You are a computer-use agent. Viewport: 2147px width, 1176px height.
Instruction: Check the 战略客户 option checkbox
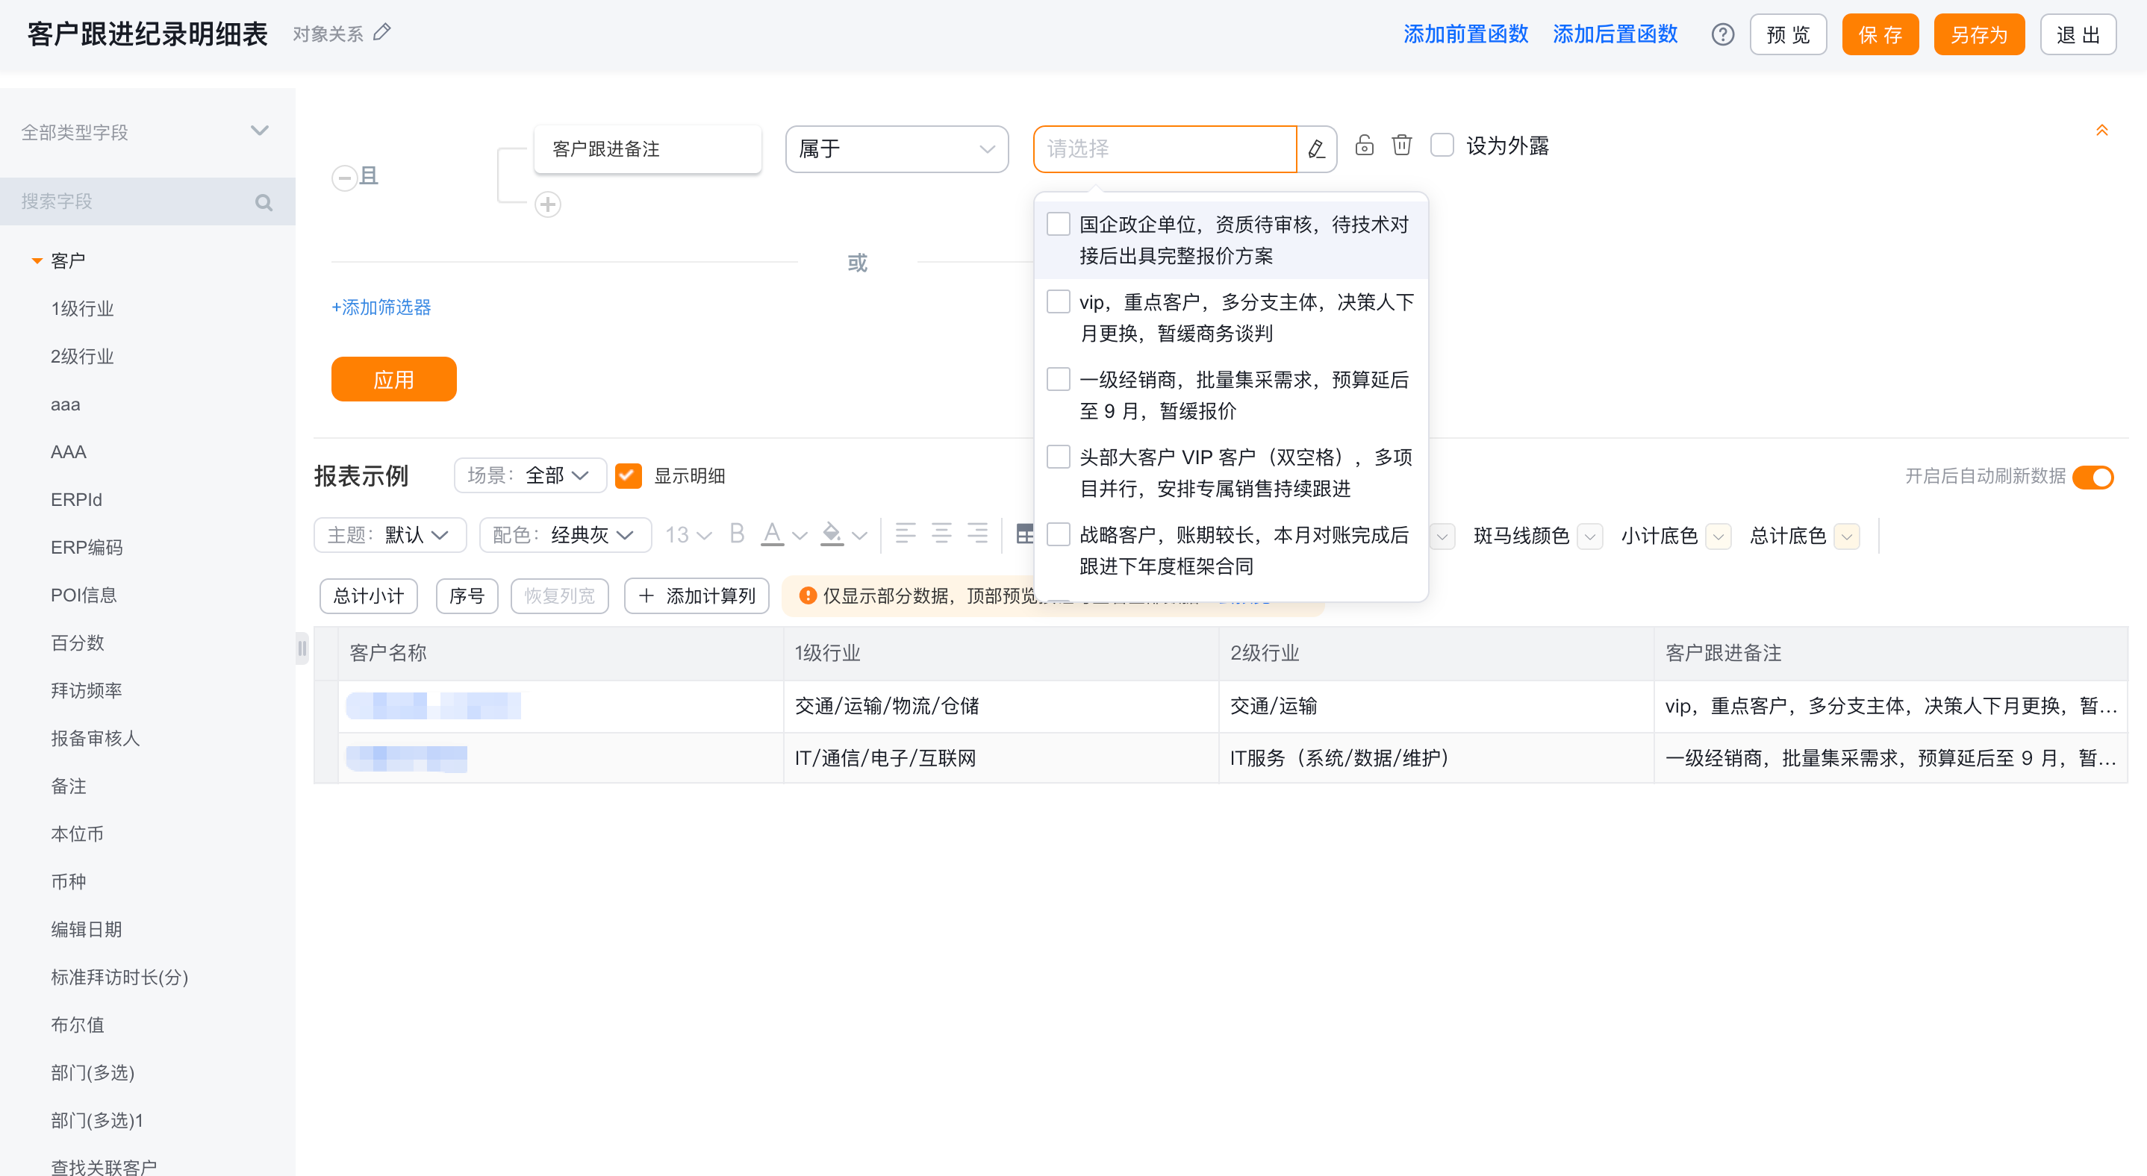[1058, 535]
